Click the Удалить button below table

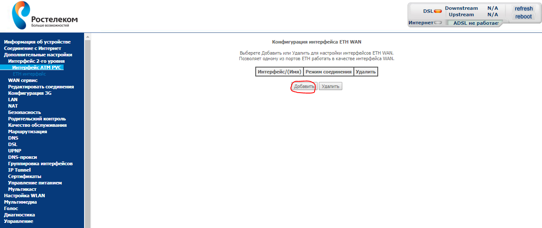pyautogui.click(x=330, y=86)
